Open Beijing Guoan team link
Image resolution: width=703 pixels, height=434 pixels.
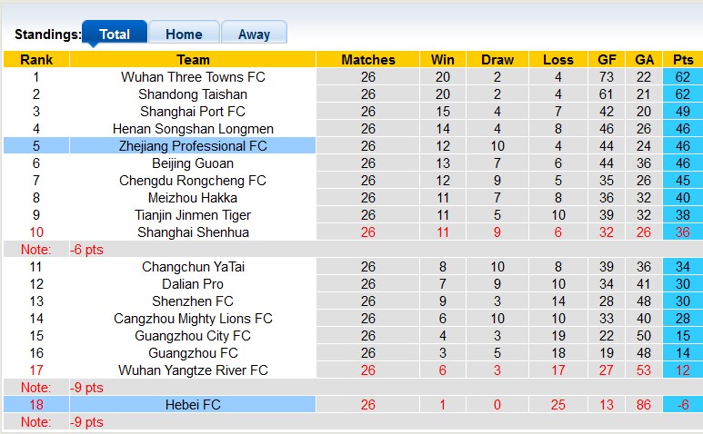tap(193, 163)
